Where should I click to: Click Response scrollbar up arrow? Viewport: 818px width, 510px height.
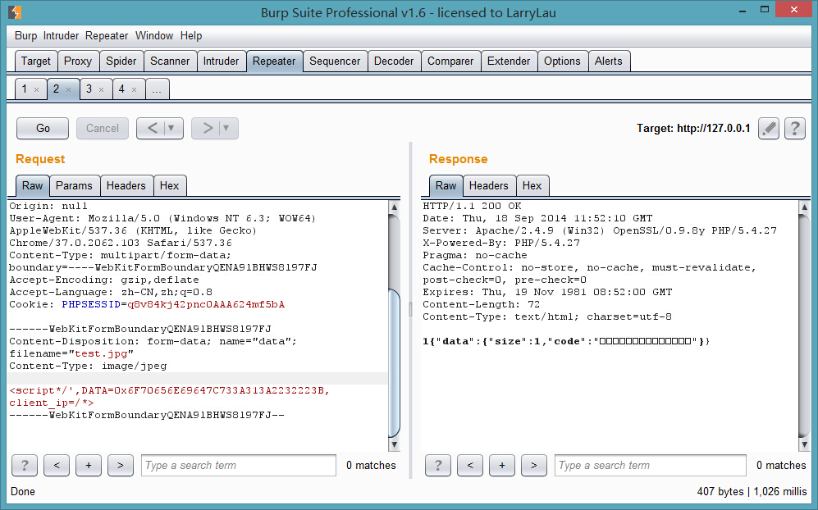[x=804, y=207]
